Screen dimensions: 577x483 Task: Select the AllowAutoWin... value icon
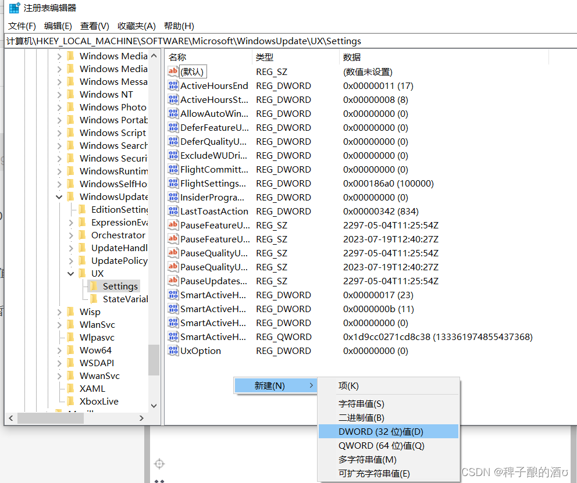tap(173, 113)
